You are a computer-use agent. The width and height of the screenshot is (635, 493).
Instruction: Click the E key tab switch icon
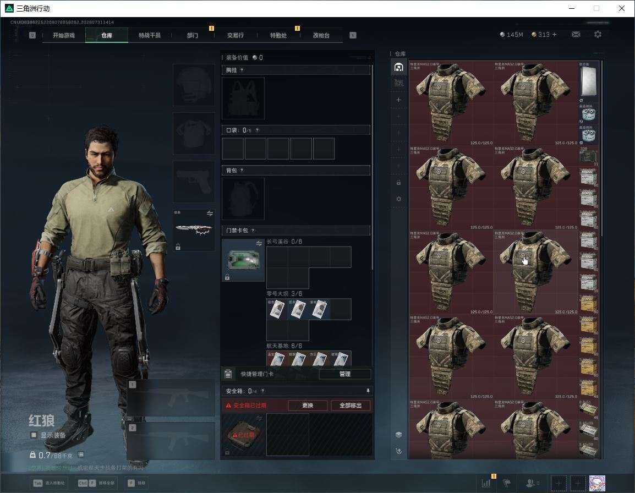(353, 35)
